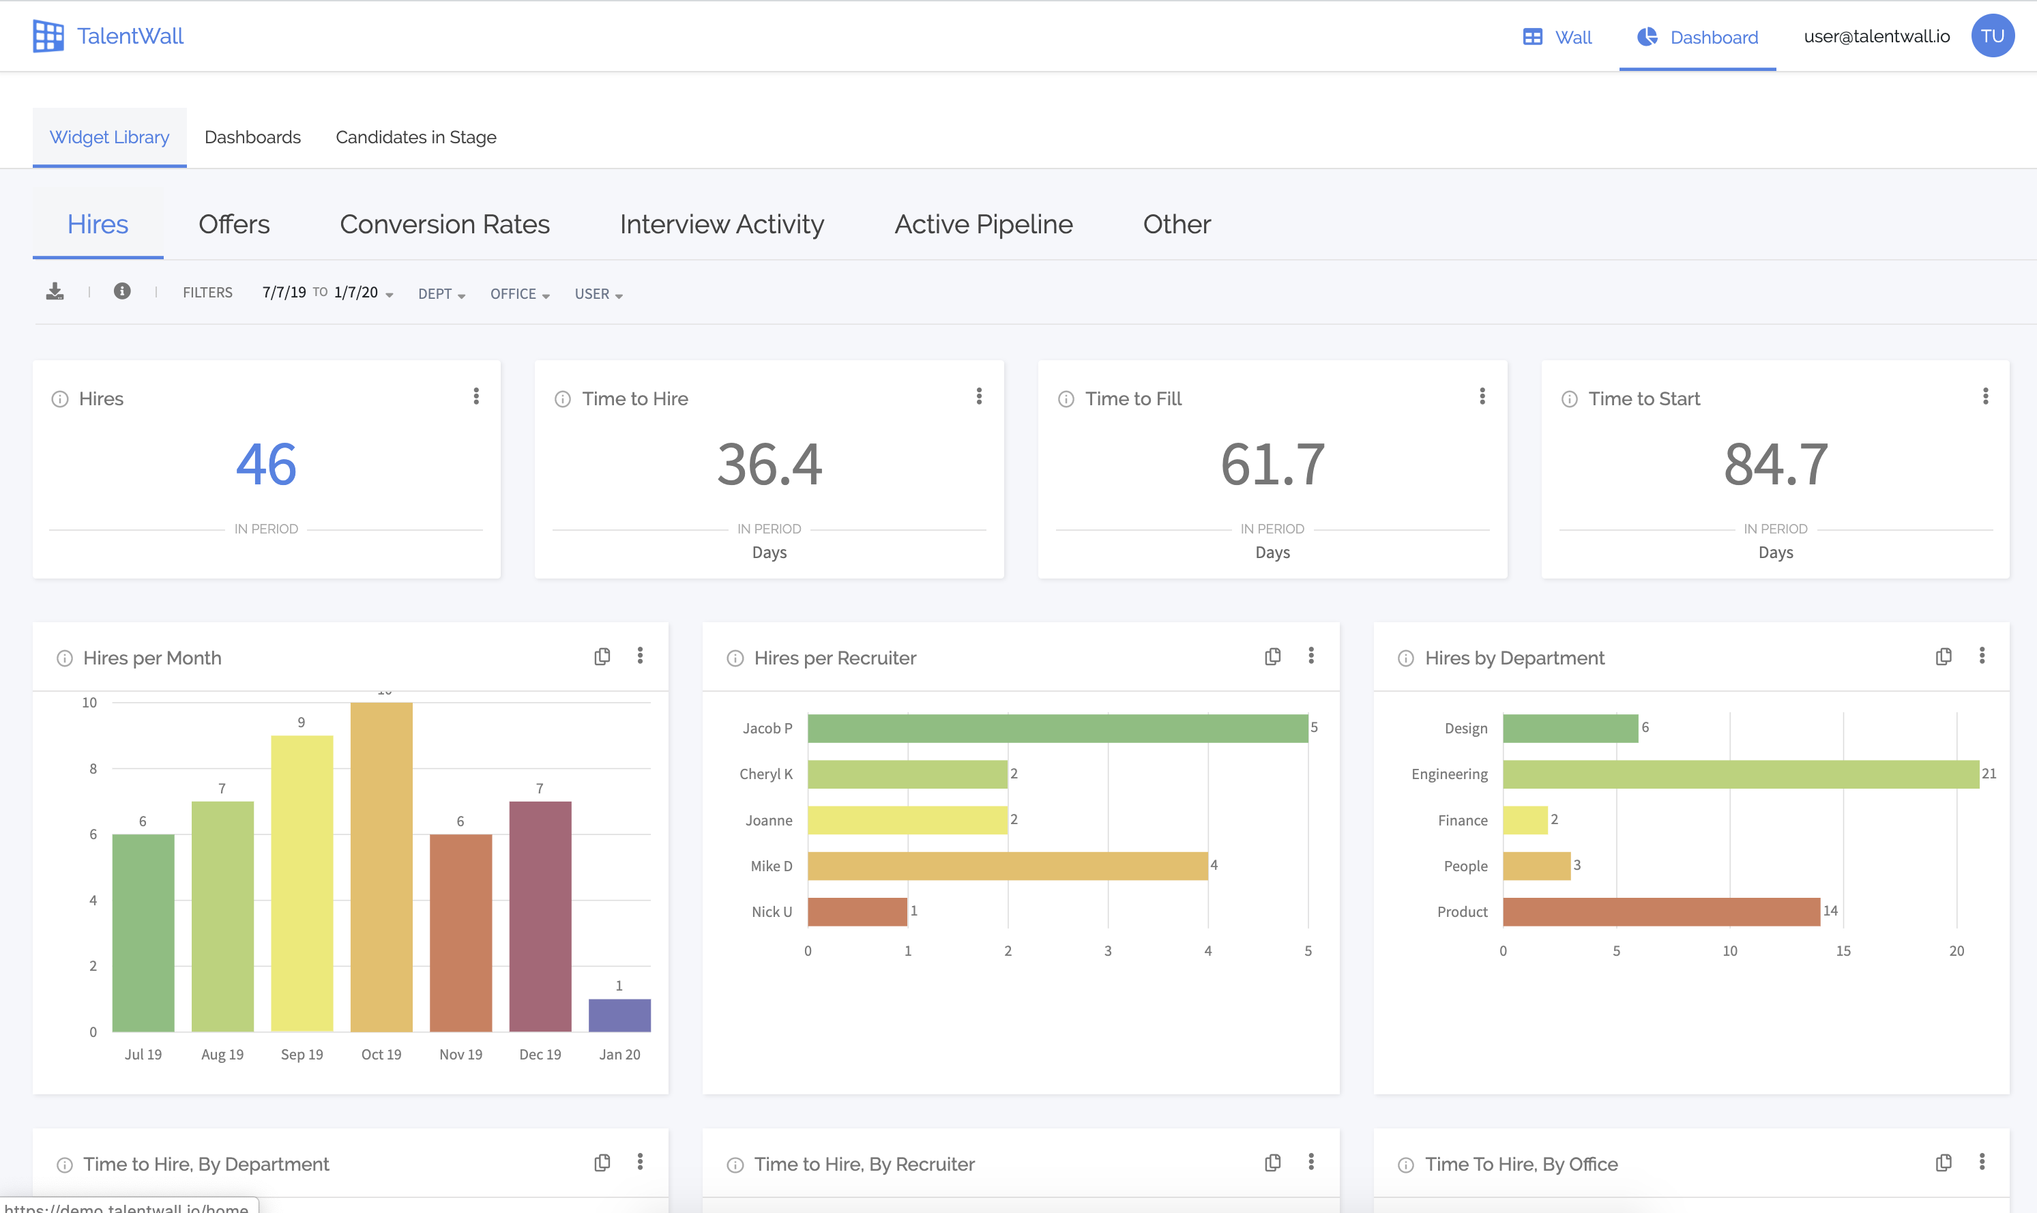The width and height of the screenshot is (2037, 1213).
Task: Open the Time to Fill options menu
Action: coord(1482,397)
